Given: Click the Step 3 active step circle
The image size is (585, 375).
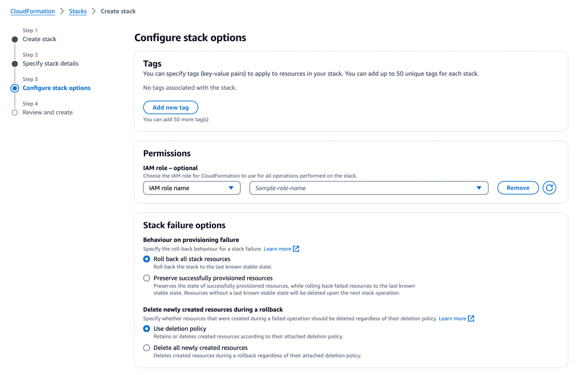Looking at the screenshot, I should pos(14,87).
